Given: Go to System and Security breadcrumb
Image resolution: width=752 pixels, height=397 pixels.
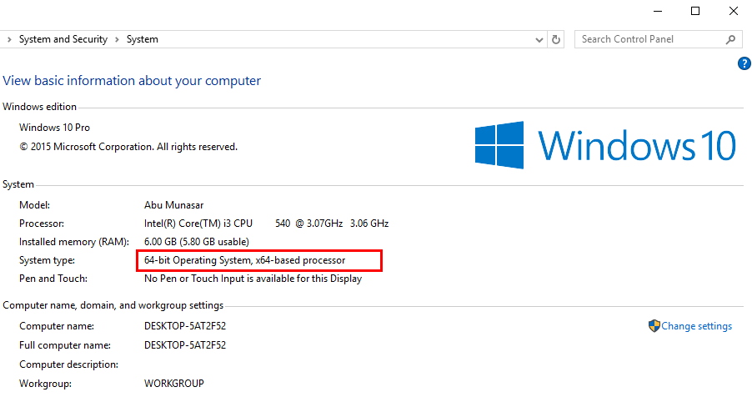Looking at the screenshot, I should [63, 39].
